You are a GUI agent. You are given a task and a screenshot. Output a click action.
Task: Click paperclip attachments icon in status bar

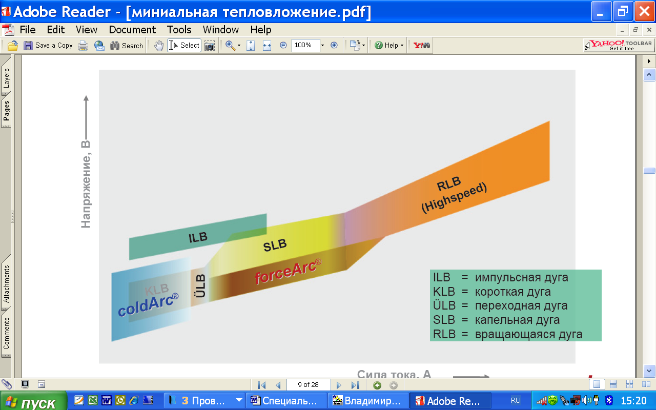click(7, 384)
